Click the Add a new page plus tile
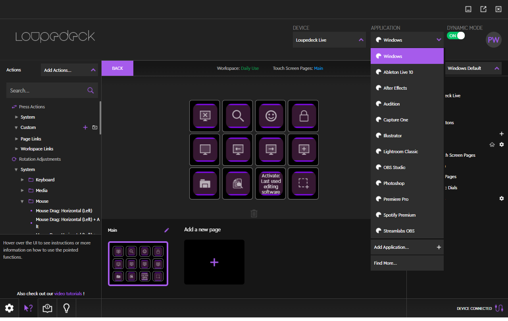508x321 pixels. pyautogui.click(x=214, y=262)
